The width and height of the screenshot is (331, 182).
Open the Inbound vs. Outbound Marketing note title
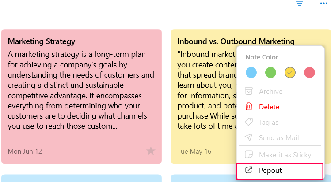click(x=236, y=41)
